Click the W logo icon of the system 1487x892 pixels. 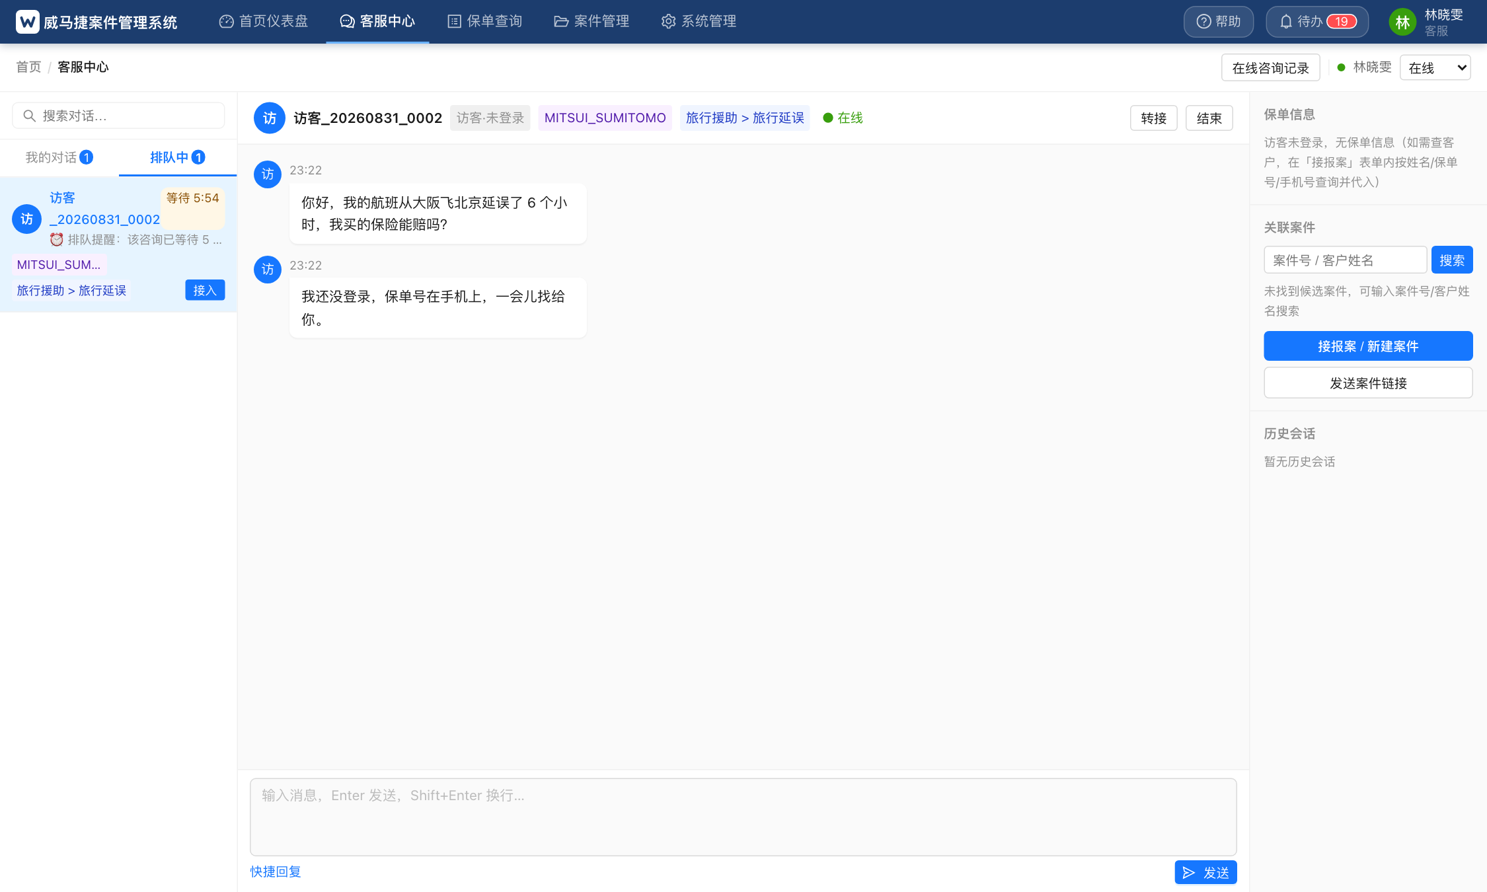click(x=27, y=22)
